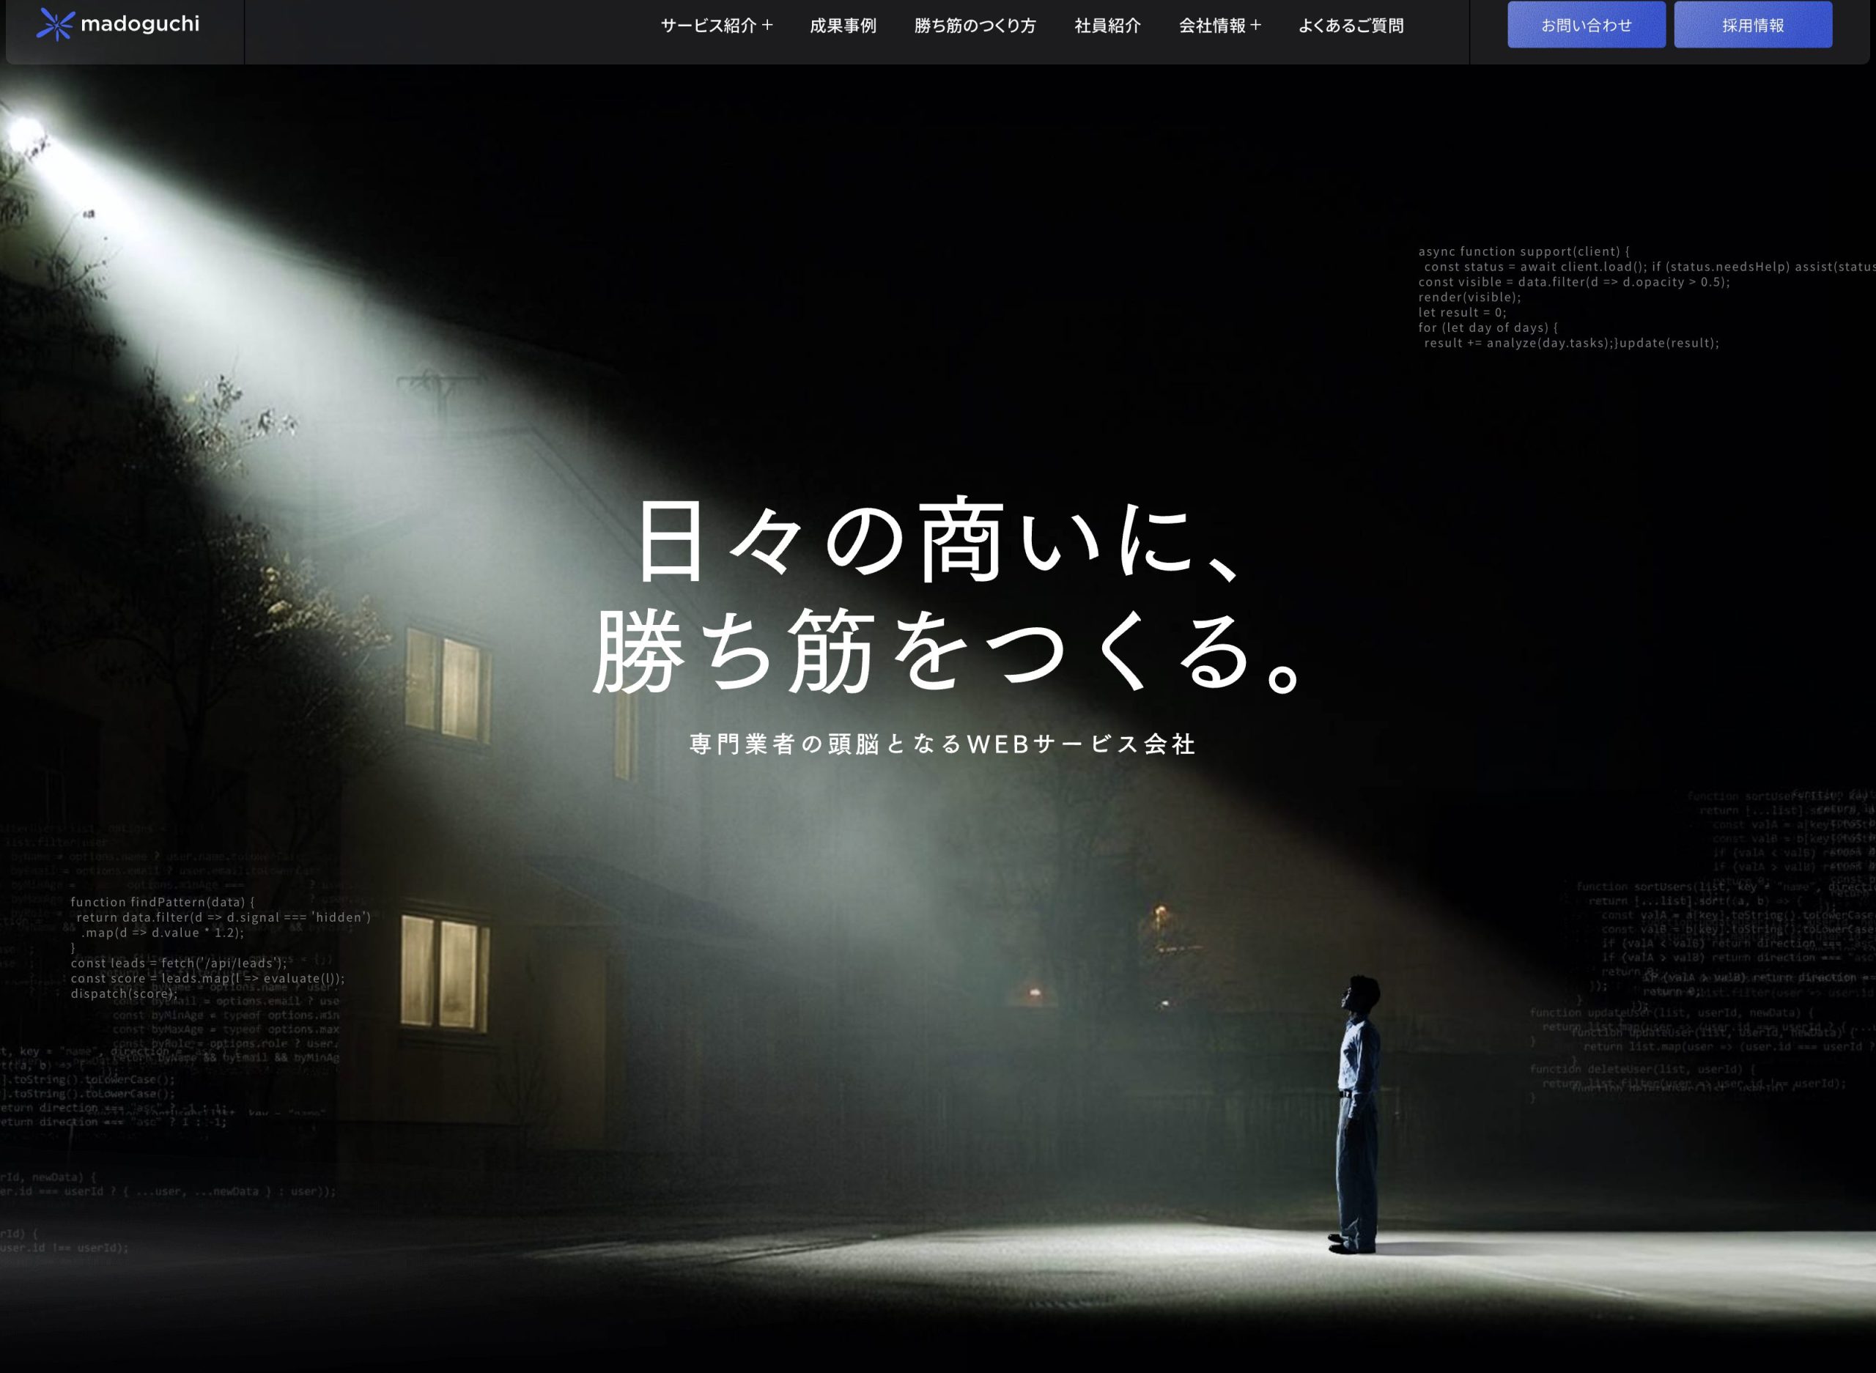Open the 社員紹介 nav link

pos(1107,26)
